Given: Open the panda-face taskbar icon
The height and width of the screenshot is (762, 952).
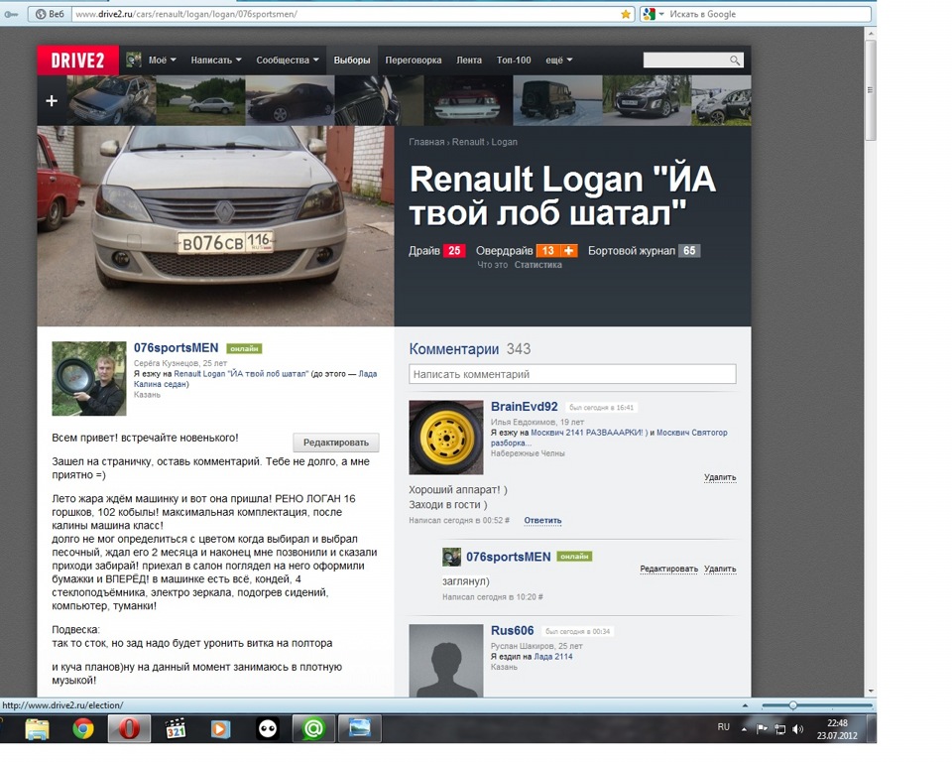Looking at the screenshot, I should click(267, 728).
